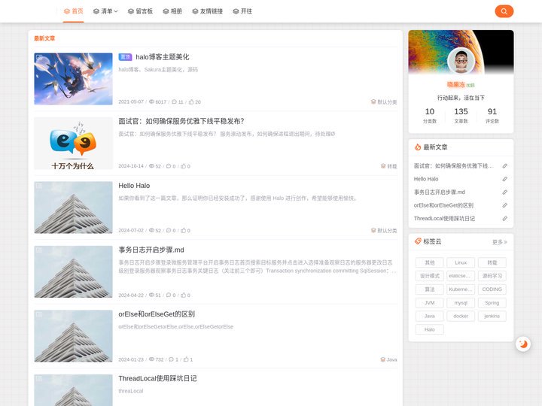
Task: Select the 设计模式 tag
Action: pos(430,276)
